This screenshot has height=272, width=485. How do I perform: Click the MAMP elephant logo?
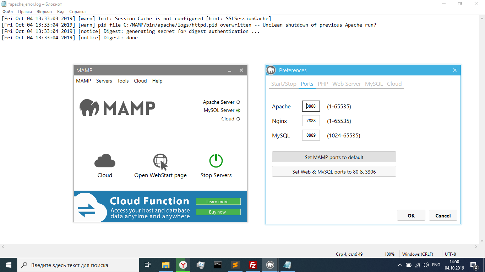click(89, 107)
